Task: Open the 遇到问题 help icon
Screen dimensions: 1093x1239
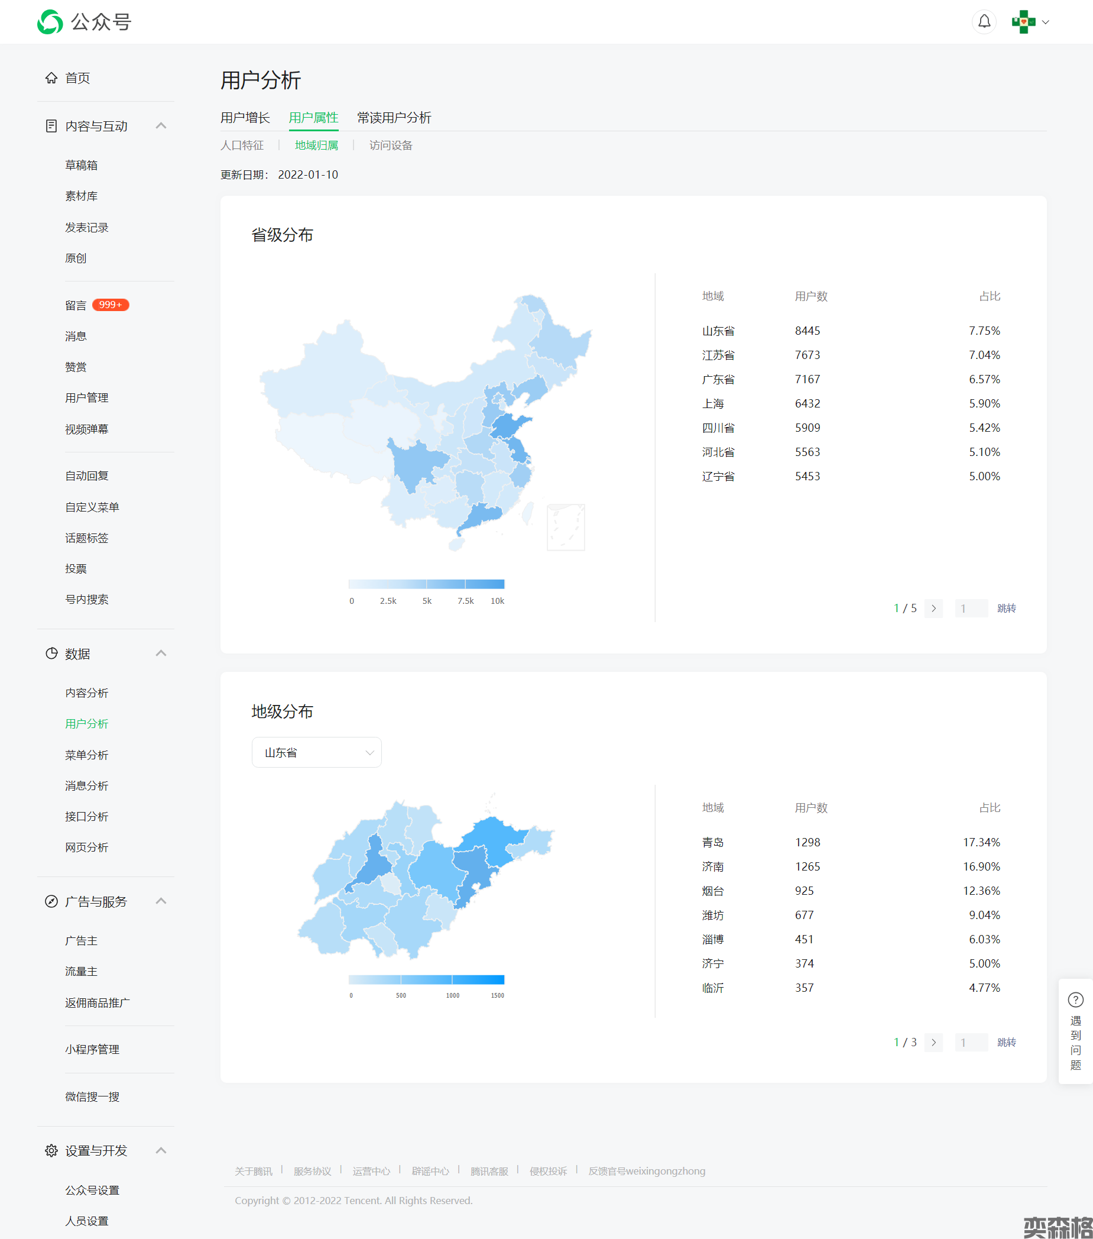Action: pyautogui.click(x=1075, y=999)
